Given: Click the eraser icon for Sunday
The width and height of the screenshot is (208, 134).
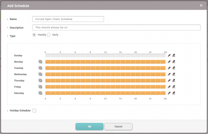Looking at the screenshot, I should pos(174,55).
